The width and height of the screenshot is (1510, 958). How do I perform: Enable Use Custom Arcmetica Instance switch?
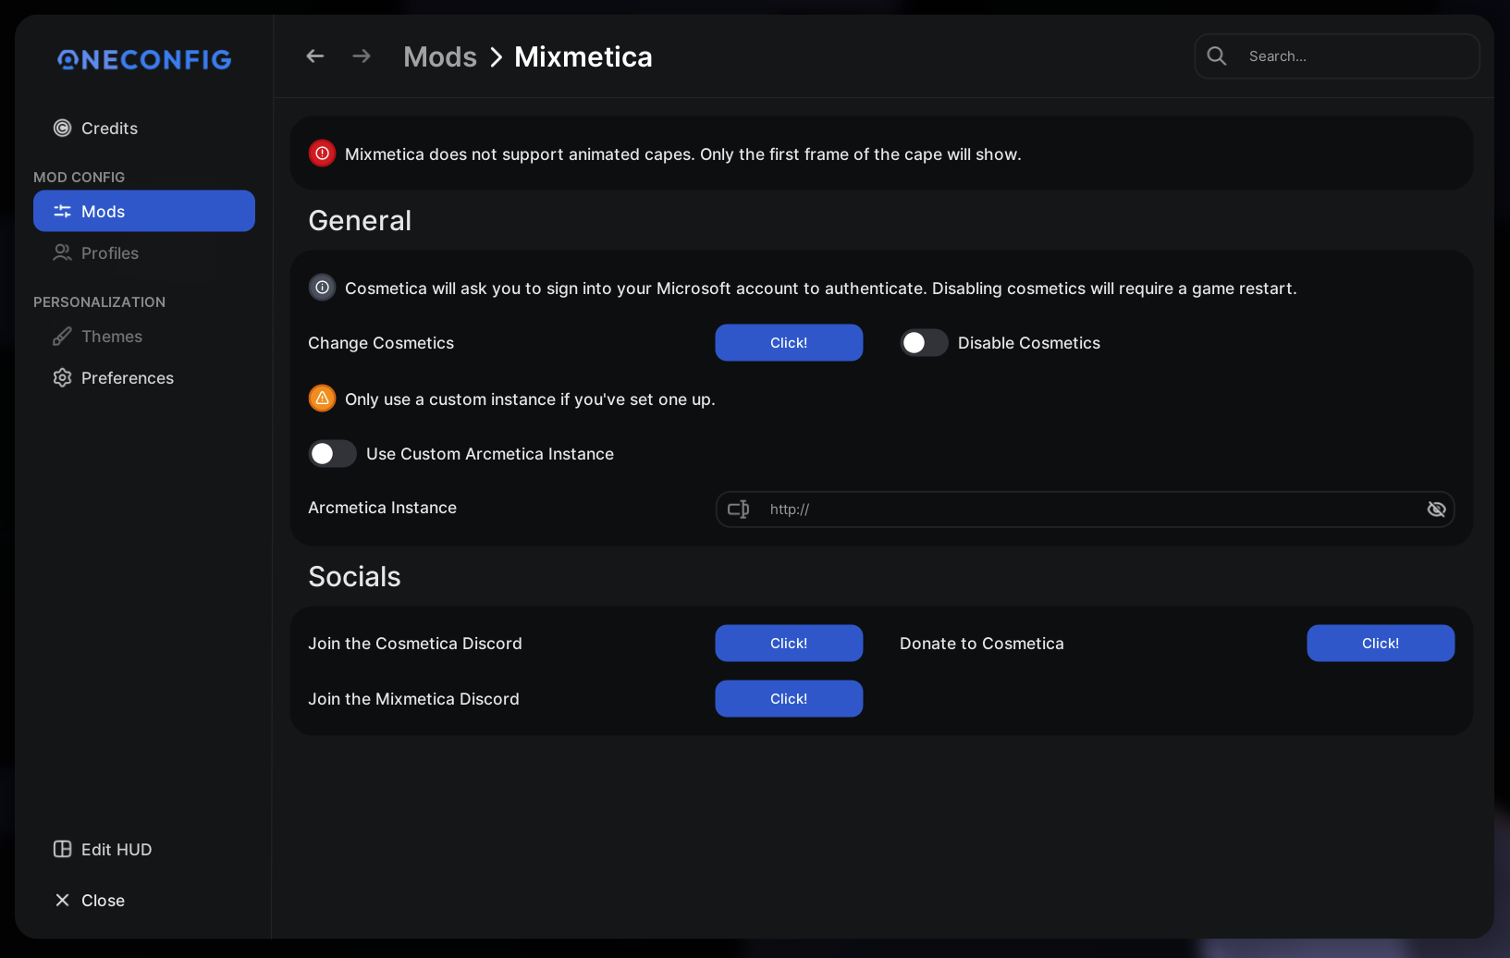click(332, 454)
